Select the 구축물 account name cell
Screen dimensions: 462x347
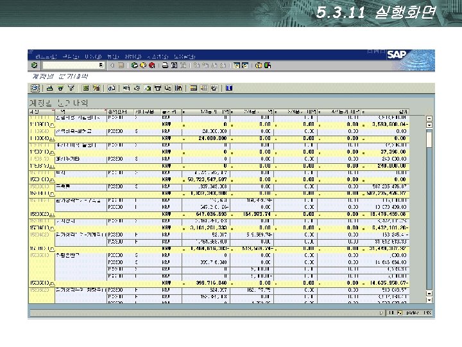80,186
